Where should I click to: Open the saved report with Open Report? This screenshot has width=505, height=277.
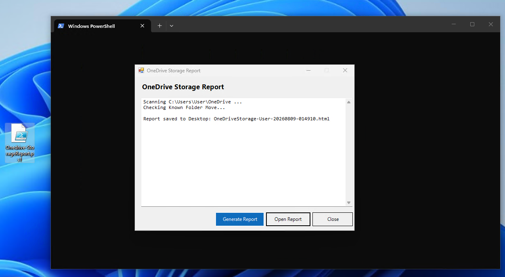[x=288, y=219]
